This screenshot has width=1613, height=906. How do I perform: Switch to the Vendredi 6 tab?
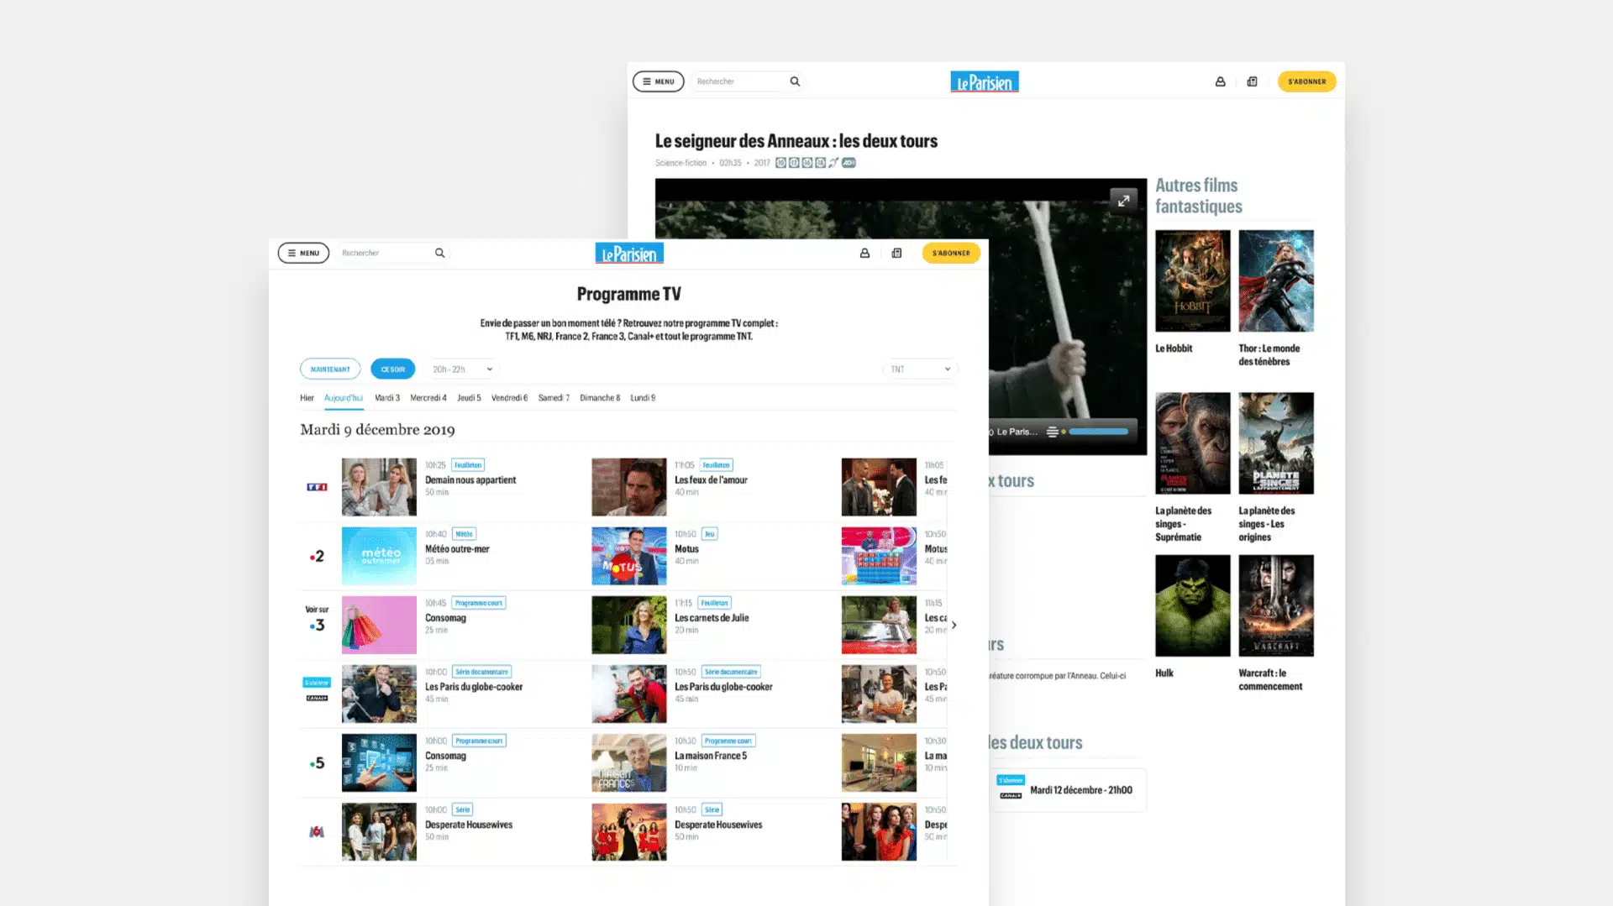(509, 398)
